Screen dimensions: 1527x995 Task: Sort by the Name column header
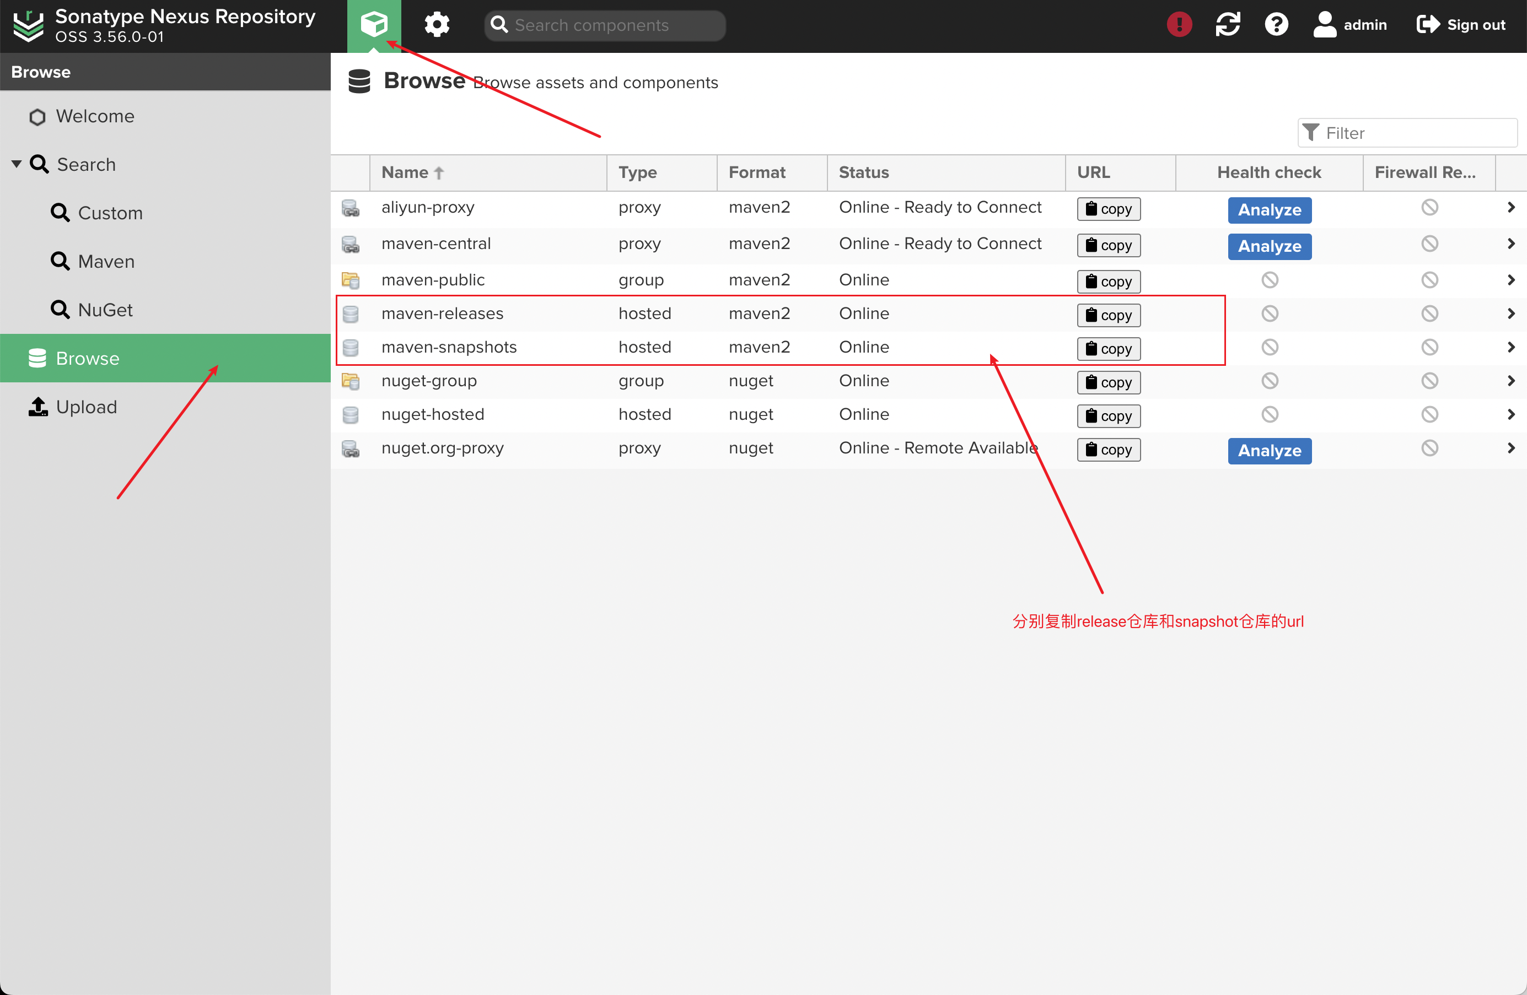click(488, 172)
